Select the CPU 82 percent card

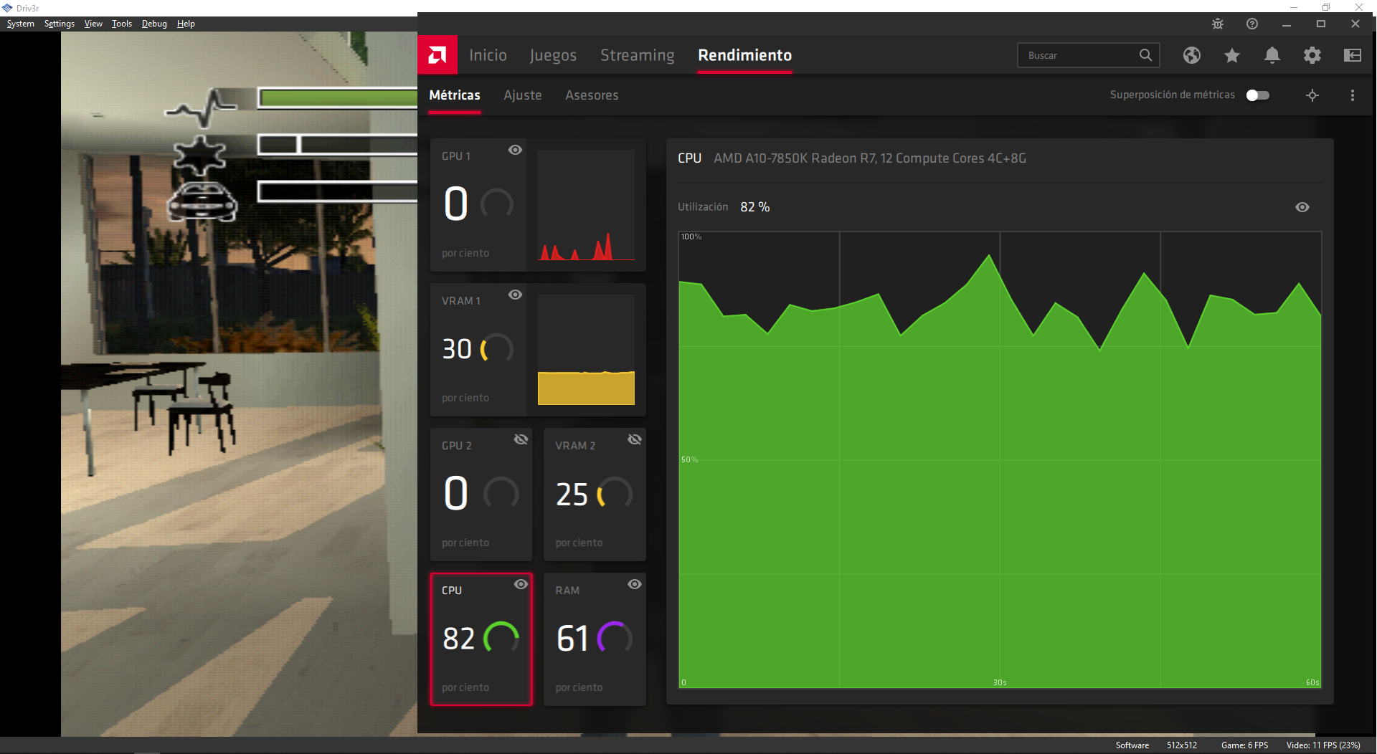481,639
